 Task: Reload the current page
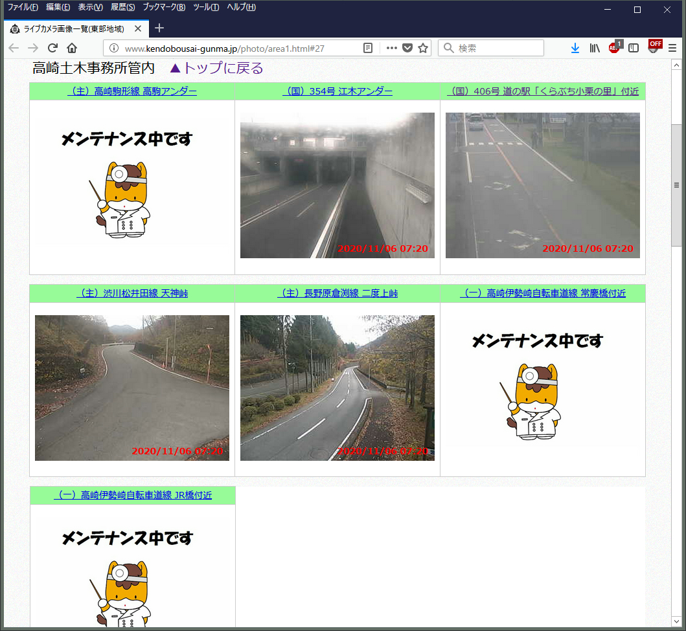pos(52,48)
